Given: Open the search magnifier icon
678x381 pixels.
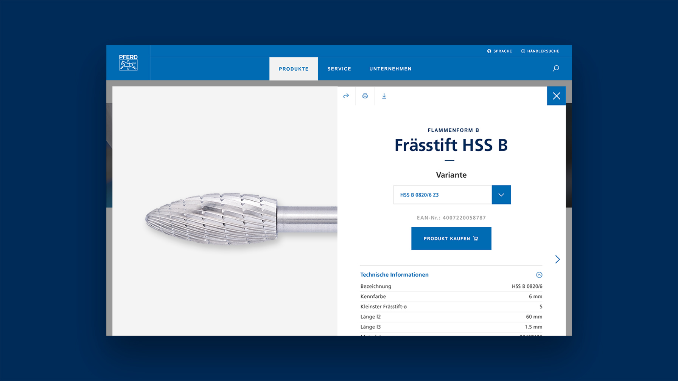Looking at the screenshot, I should click(x=556, y=68).
